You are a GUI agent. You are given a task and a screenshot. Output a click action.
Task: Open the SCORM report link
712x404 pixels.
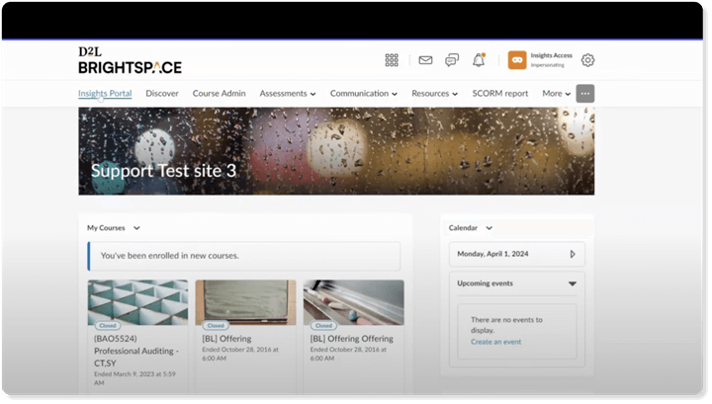[x=500, y=94]
